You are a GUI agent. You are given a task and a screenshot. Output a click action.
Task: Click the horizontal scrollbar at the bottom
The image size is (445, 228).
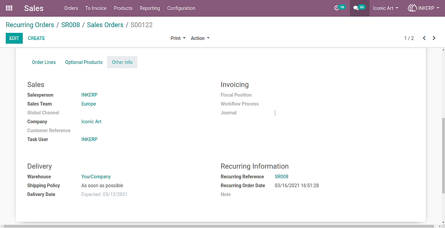[x=219, y=226]
